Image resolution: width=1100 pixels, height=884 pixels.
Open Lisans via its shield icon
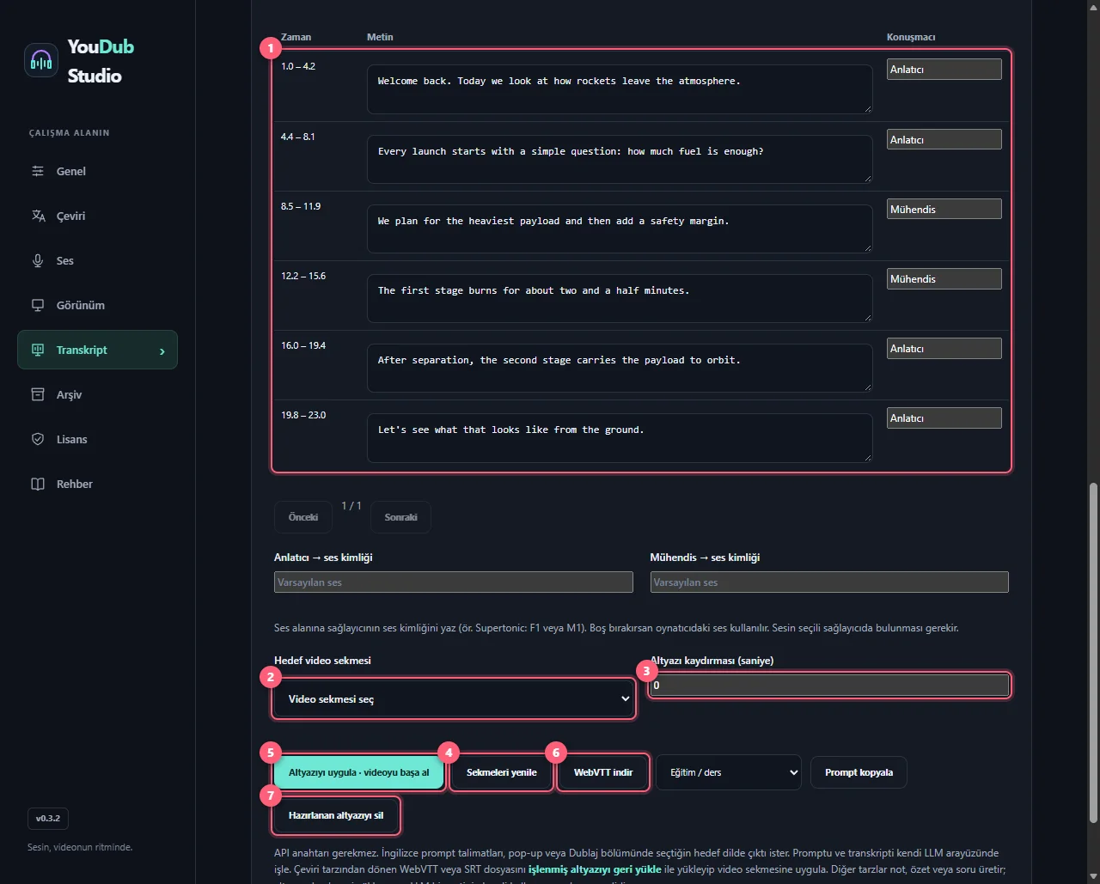pos(38,439)
